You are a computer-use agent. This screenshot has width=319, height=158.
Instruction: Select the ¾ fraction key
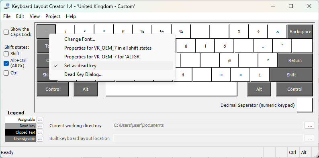point(181,32)
